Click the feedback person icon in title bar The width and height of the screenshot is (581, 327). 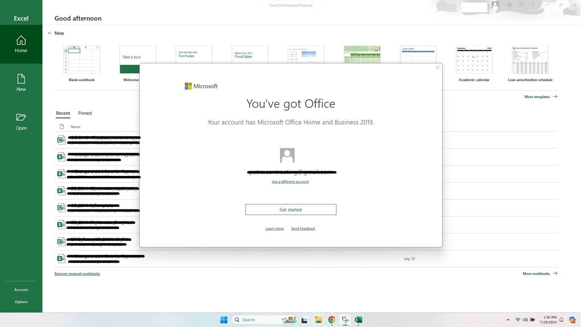521,5
